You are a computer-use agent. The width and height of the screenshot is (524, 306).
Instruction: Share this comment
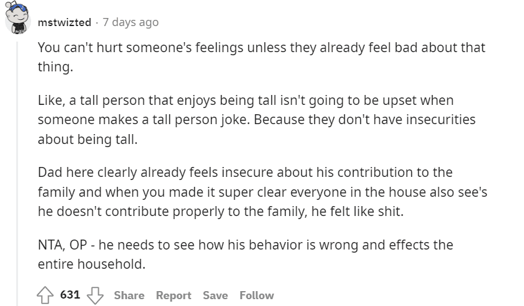click(x=129, y=295)
